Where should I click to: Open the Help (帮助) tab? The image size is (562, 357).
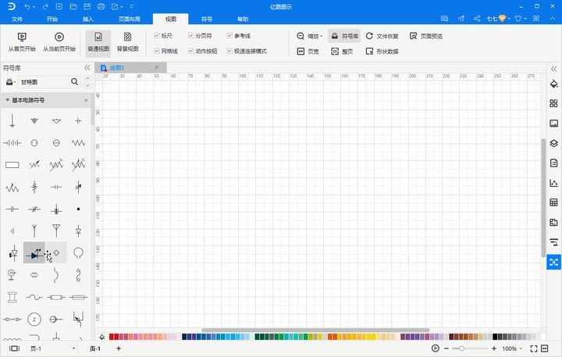click(243, 19)
